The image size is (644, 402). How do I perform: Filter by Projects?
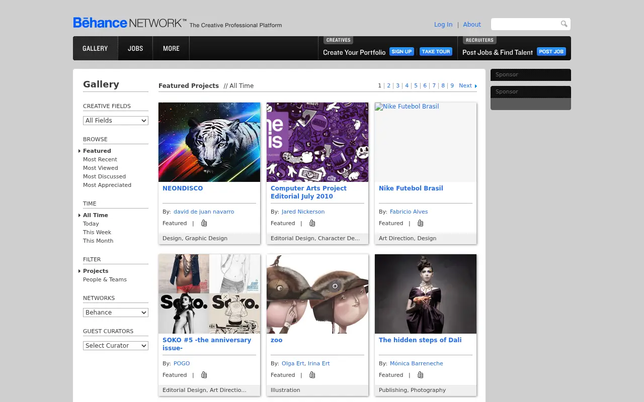pos(96,271)
